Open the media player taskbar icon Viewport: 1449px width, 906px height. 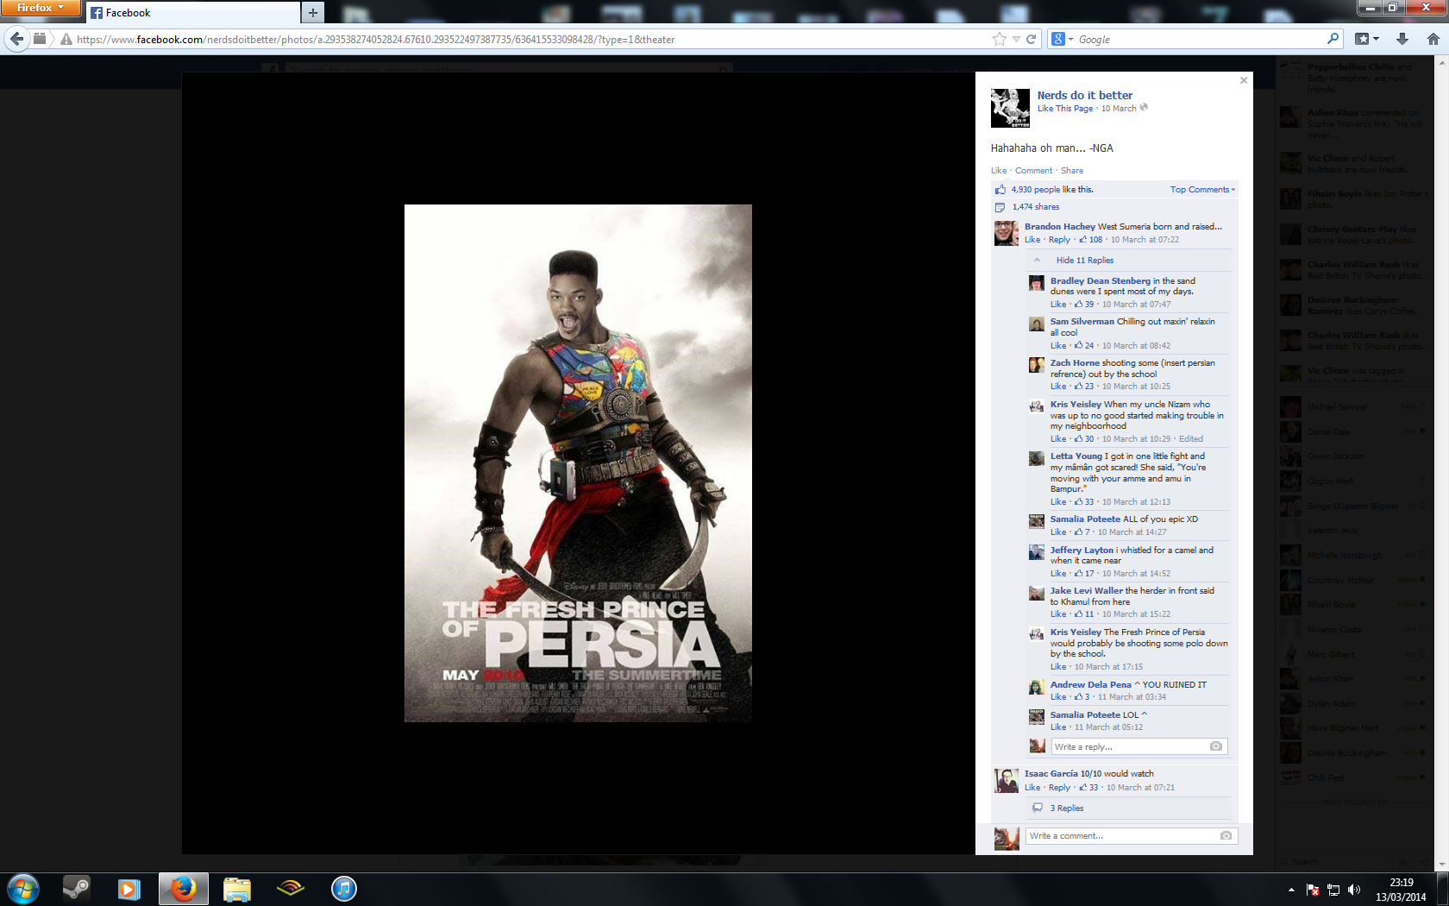[x=129, y=889]
